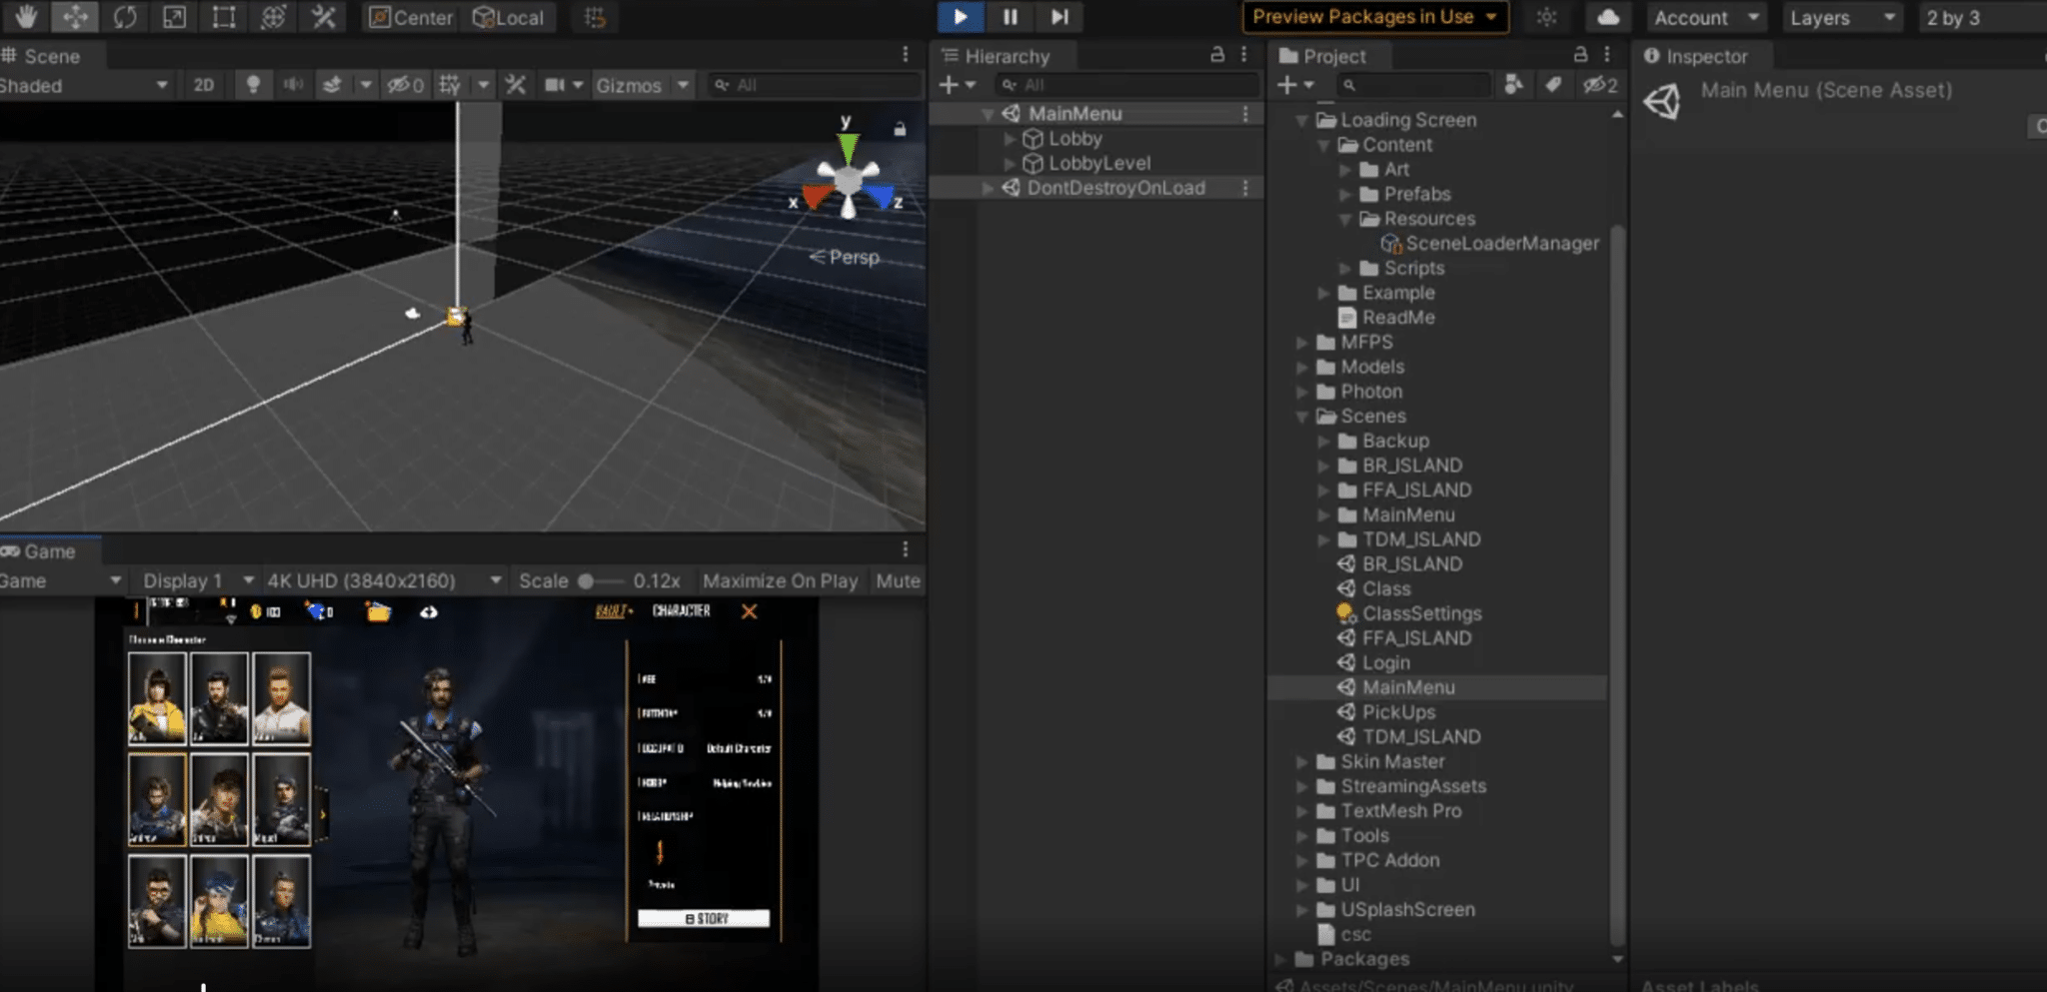Toggle Mute audio in Game view
Viewport: 2047px width, 992px height.
pos(898,580)
